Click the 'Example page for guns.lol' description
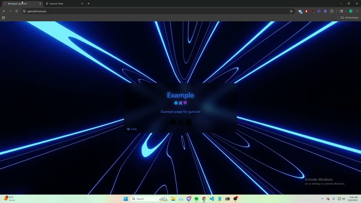Screen dimensions: 361x203 point(180,112)
